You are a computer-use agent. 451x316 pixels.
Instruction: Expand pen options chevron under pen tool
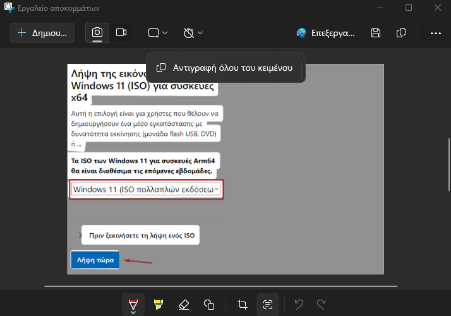[x=133, y=312]
